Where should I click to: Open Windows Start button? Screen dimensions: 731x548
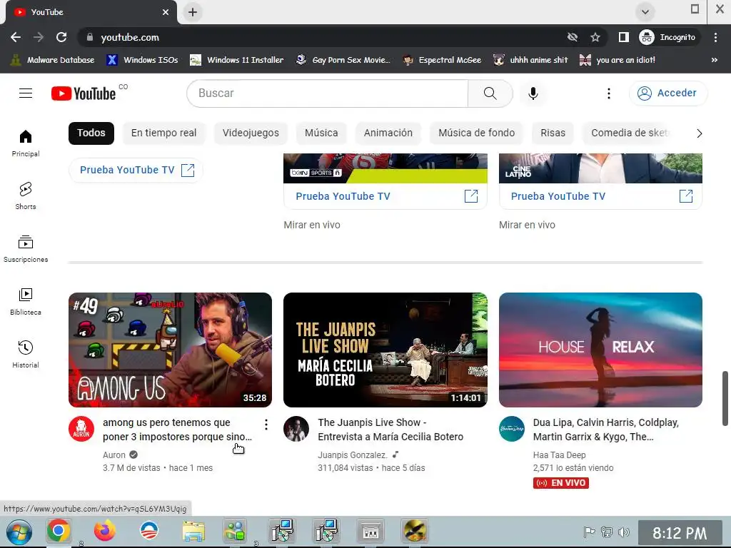[x=19, y=531]
